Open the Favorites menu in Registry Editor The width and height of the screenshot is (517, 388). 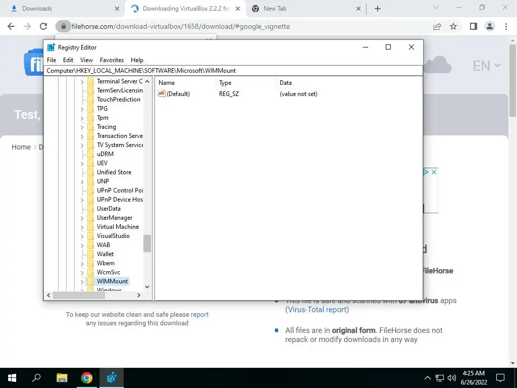point(112,60)
